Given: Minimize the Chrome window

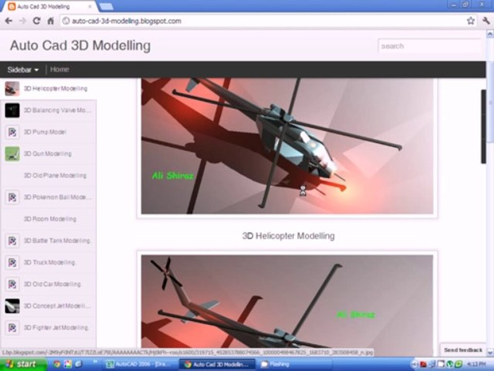Looking at the screenshot, I should [x=454, y=5].
